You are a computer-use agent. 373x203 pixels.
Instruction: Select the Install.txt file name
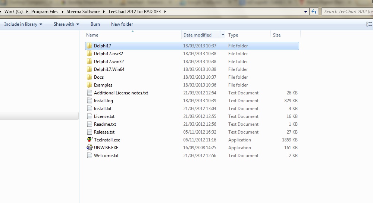(x=103, y=109)
